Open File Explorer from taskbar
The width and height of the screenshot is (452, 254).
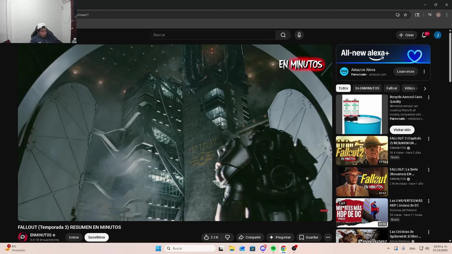(232, 248)
